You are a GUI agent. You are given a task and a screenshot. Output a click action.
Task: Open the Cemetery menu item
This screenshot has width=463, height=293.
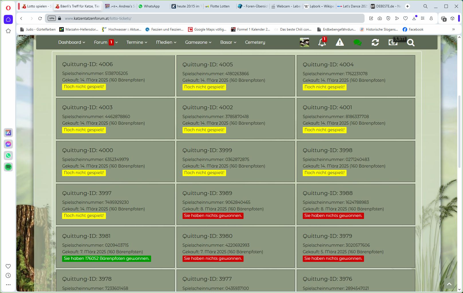(255, 42)
